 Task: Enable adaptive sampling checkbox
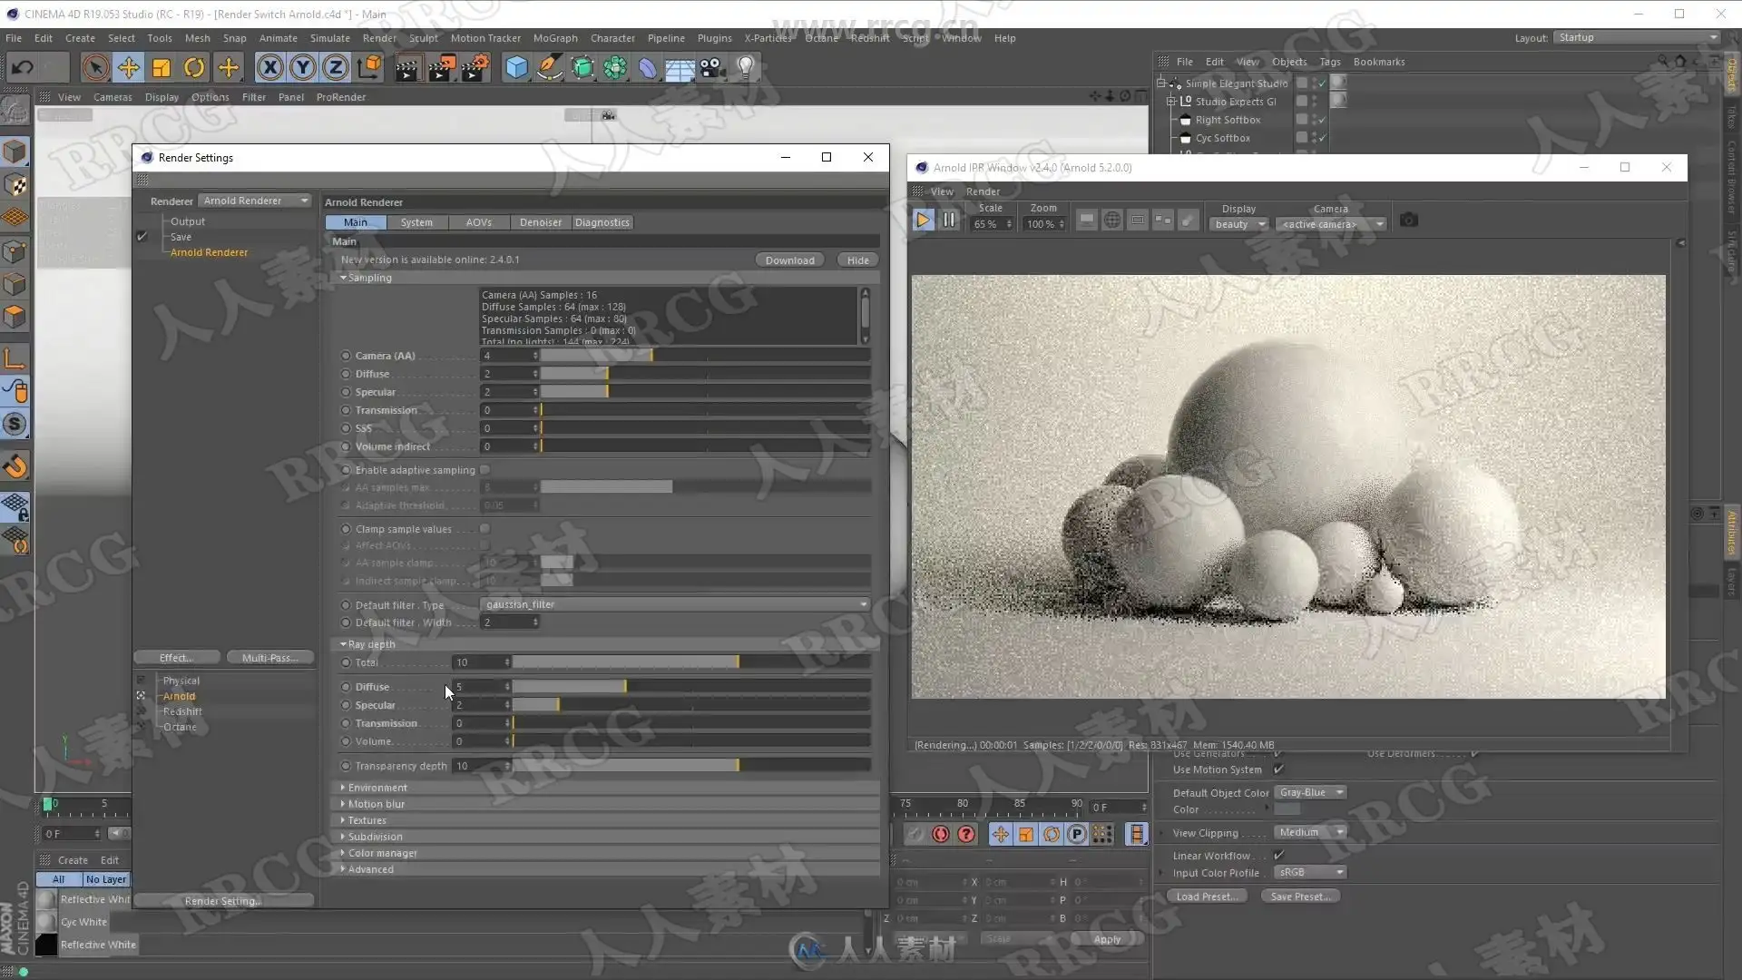485,470
